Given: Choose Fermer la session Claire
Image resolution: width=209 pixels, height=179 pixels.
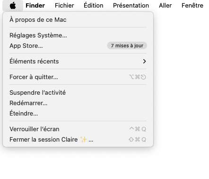Looking at the screenshot, I should coord(78,140).
